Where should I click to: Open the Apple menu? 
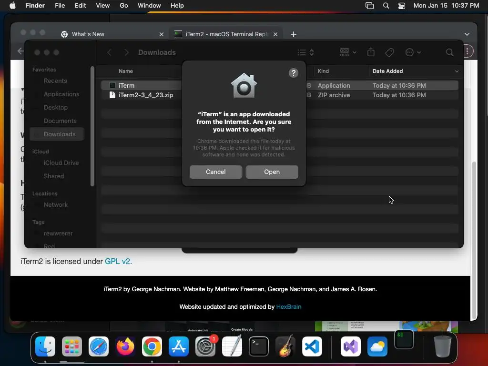click(x=12, y=6)
